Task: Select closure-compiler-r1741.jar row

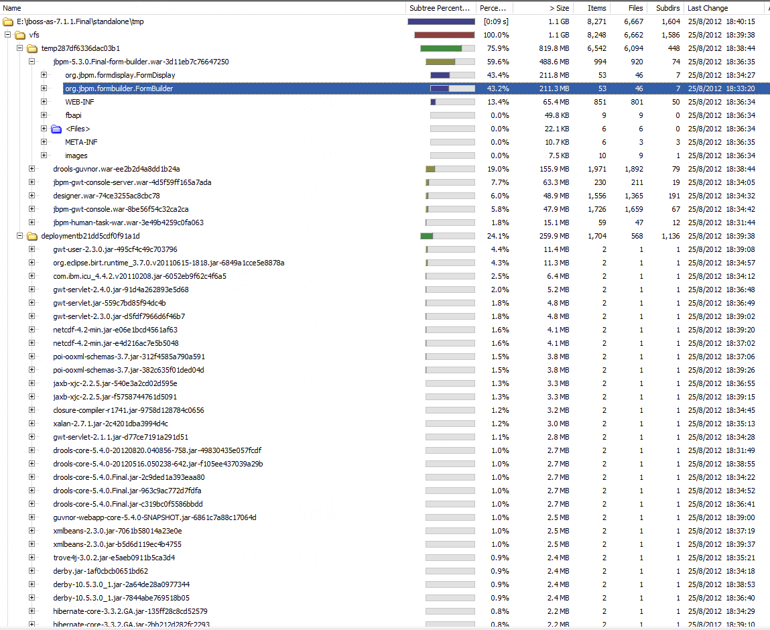Action: tap(385, 410)
